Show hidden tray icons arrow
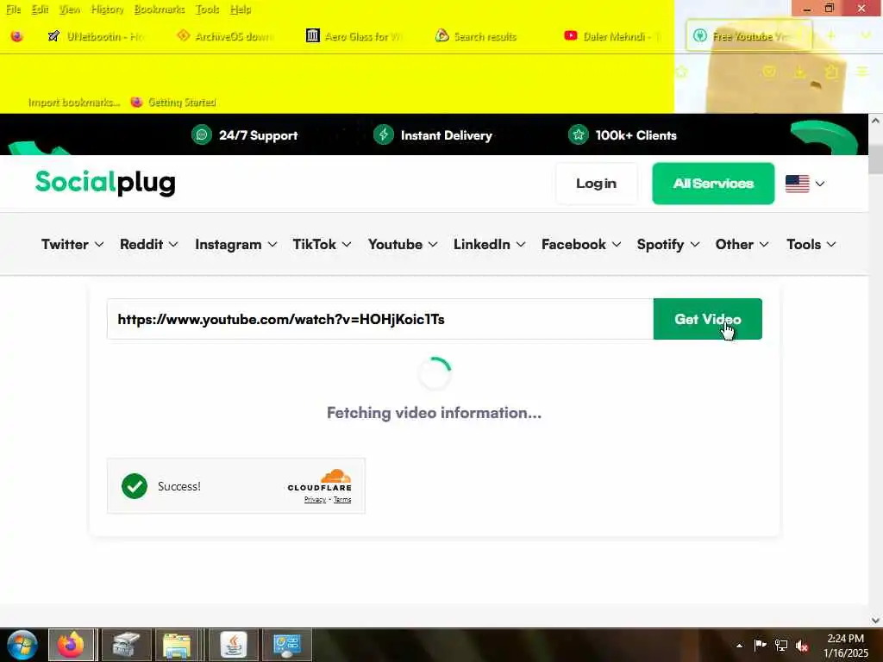 [739, 646]
